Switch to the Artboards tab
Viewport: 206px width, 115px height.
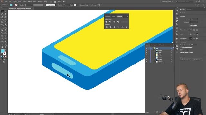(x=162, y=45)
